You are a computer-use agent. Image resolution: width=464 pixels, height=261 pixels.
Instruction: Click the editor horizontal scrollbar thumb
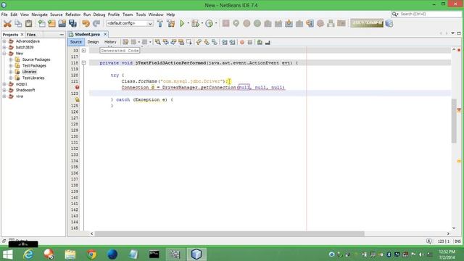pos(229,233)
